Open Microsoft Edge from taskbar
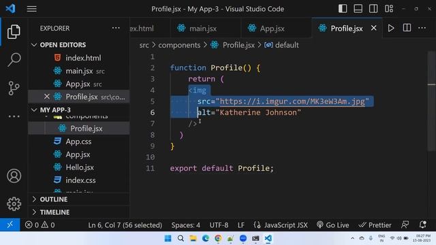This screenshot has width=436, height=245. click(x=206, y=238)
